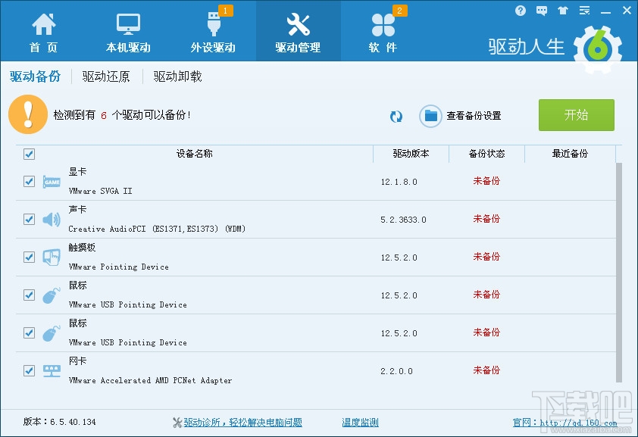Viewport: 638px width, 437px height.
Task: Click the help question mark icon
Action: coord(520,10)
